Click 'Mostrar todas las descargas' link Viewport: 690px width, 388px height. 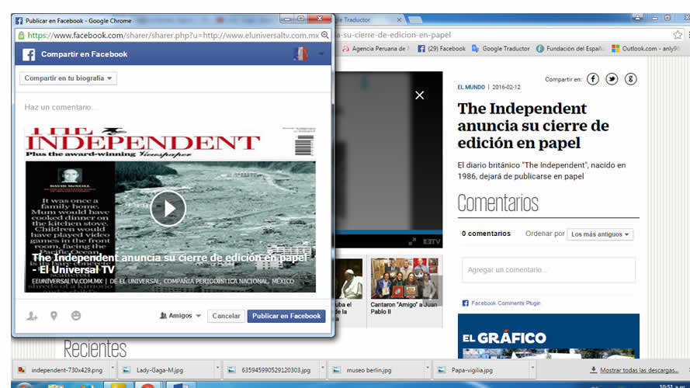pyautogui.click(x=639, y=370)
